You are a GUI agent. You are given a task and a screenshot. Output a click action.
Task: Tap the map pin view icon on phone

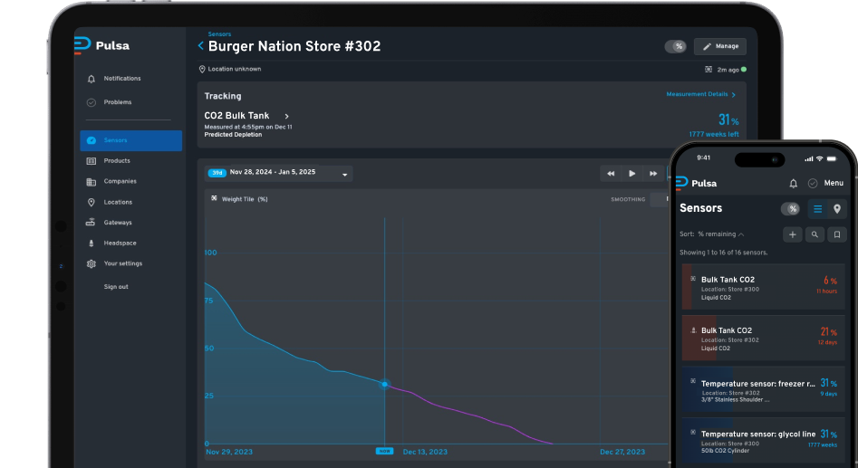837,209
